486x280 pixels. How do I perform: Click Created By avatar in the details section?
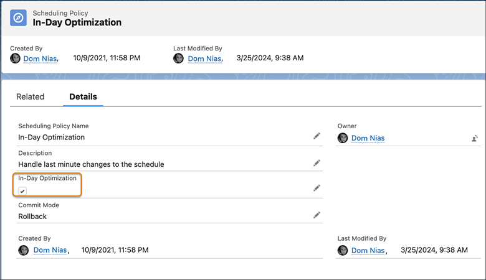[x=24, y=250]
